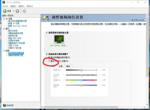The height and width of the screenshot is (110, 150).
Task: Open Back button history dropdown arrow
Action: 14,11
